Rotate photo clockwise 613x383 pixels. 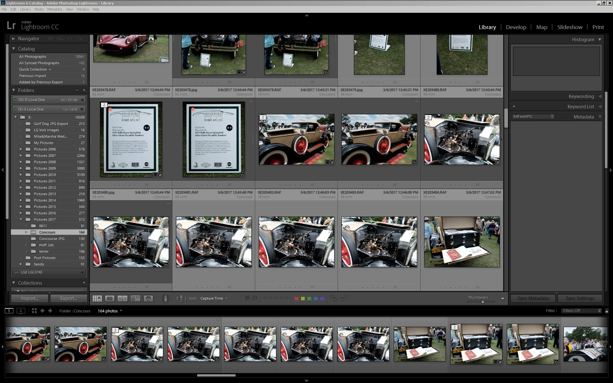pyautogui.click(x=344, y=298)
